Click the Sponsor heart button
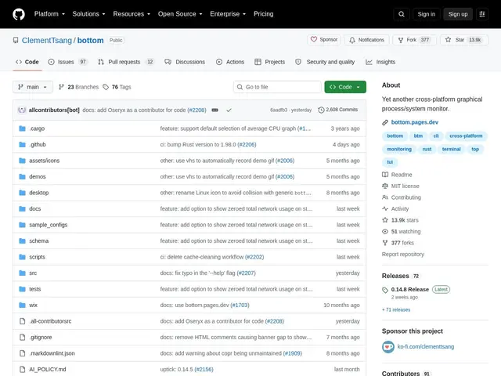Screen dimensions: 501x376 click(324, 40)
